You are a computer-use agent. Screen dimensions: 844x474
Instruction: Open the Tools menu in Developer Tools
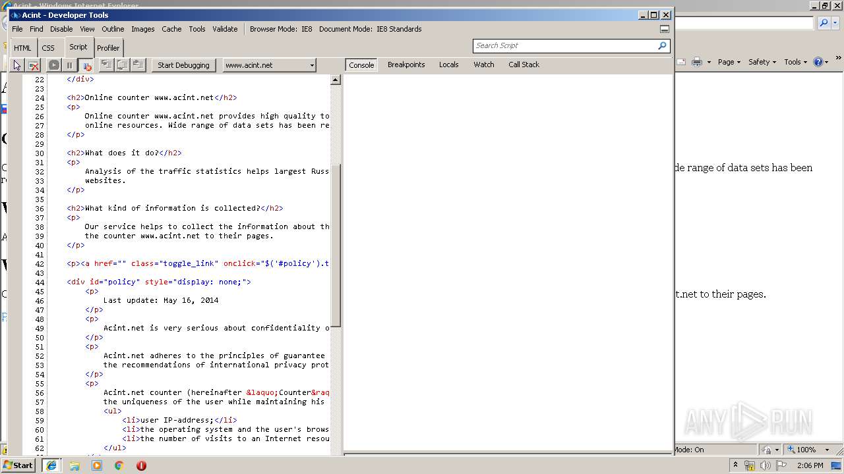coord(197,29)
